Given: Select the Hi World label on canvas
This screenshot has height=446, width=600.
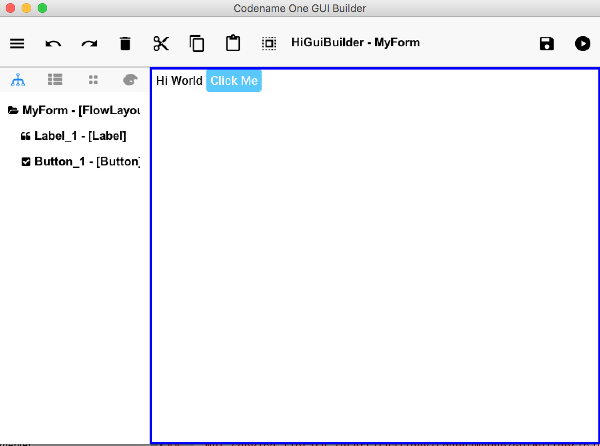Looking at the screenshot, I should click(x=179, y=80).
